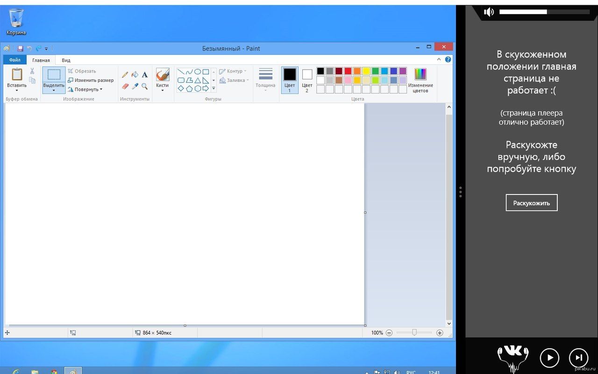The width and height of the screenshot is (598, 374).
Task: Select the Eraser tool
Action: [125, 86]
